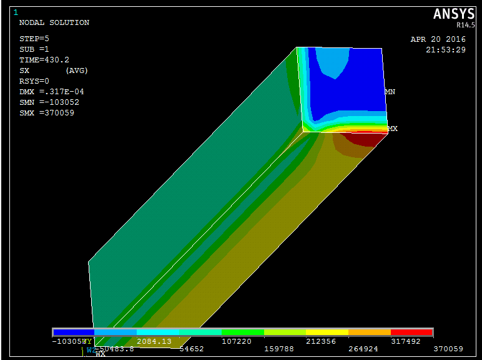Click the orange legend color band
Screen dimensions: 482x360
[370, 332]
